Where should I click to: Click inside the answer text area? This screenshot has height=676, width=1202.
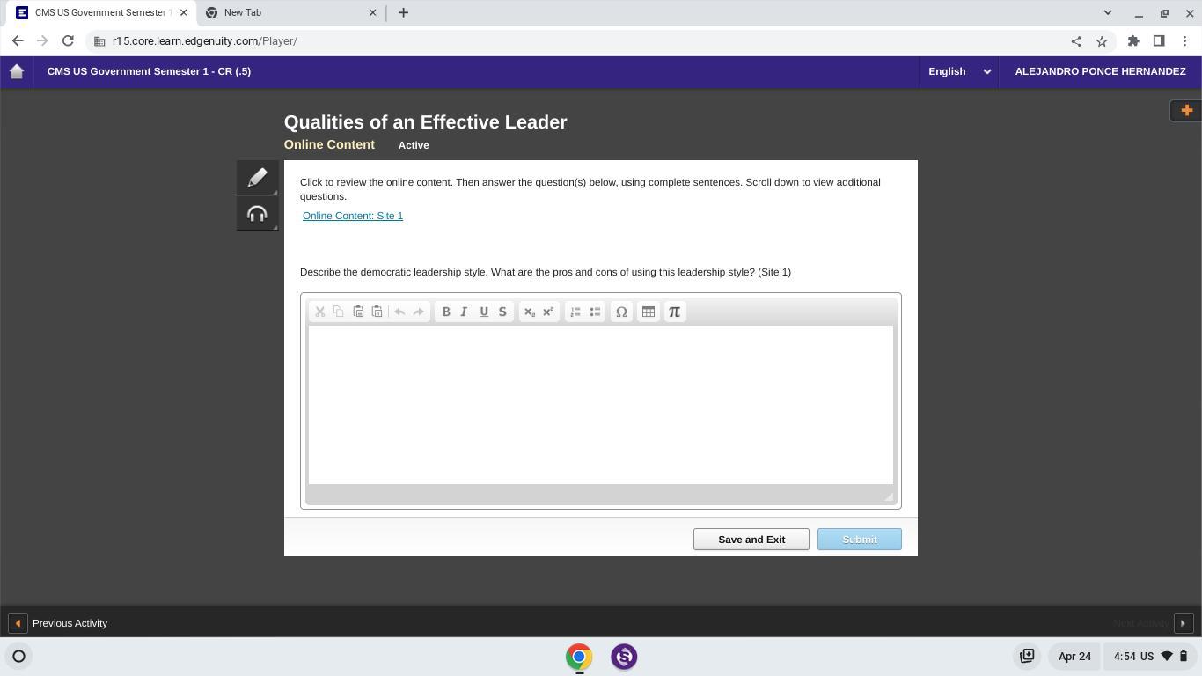pyautogui.click(x=600, y=404)
